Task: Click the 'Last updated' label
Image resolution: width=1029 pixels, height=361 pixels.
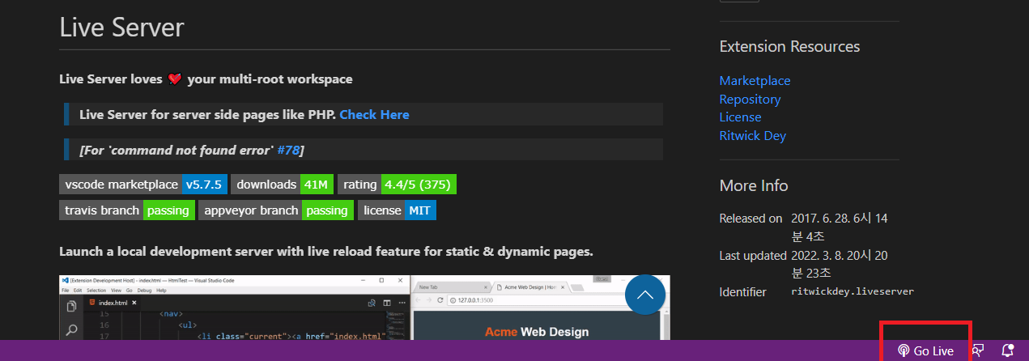Action: coord(753,255)
